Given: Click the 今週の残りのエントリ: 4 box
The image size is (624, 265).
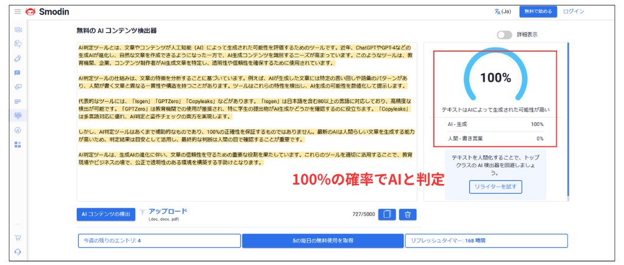Looking at the screenshot, I should coord(159,241).
